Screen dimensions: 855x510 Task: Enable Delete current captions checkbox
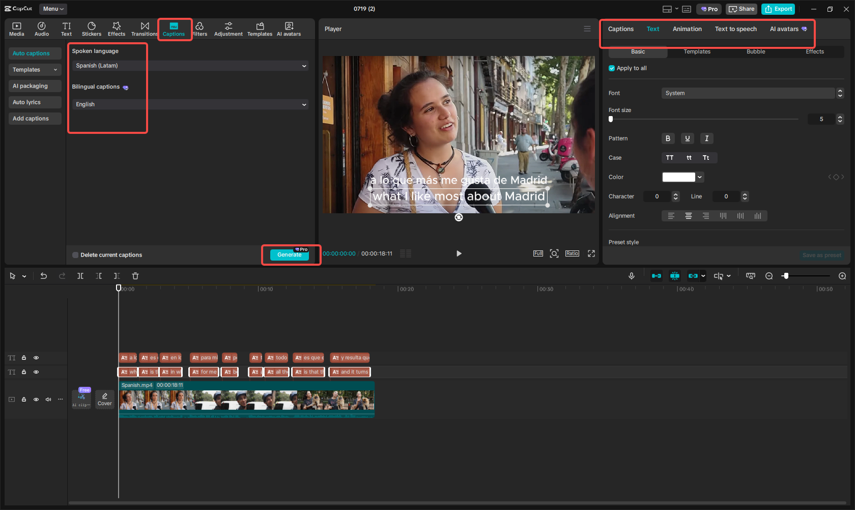76,255
